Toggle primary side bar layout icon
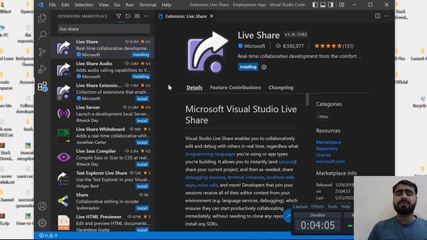This screenshot has height=240, width=427. [315, 5]
